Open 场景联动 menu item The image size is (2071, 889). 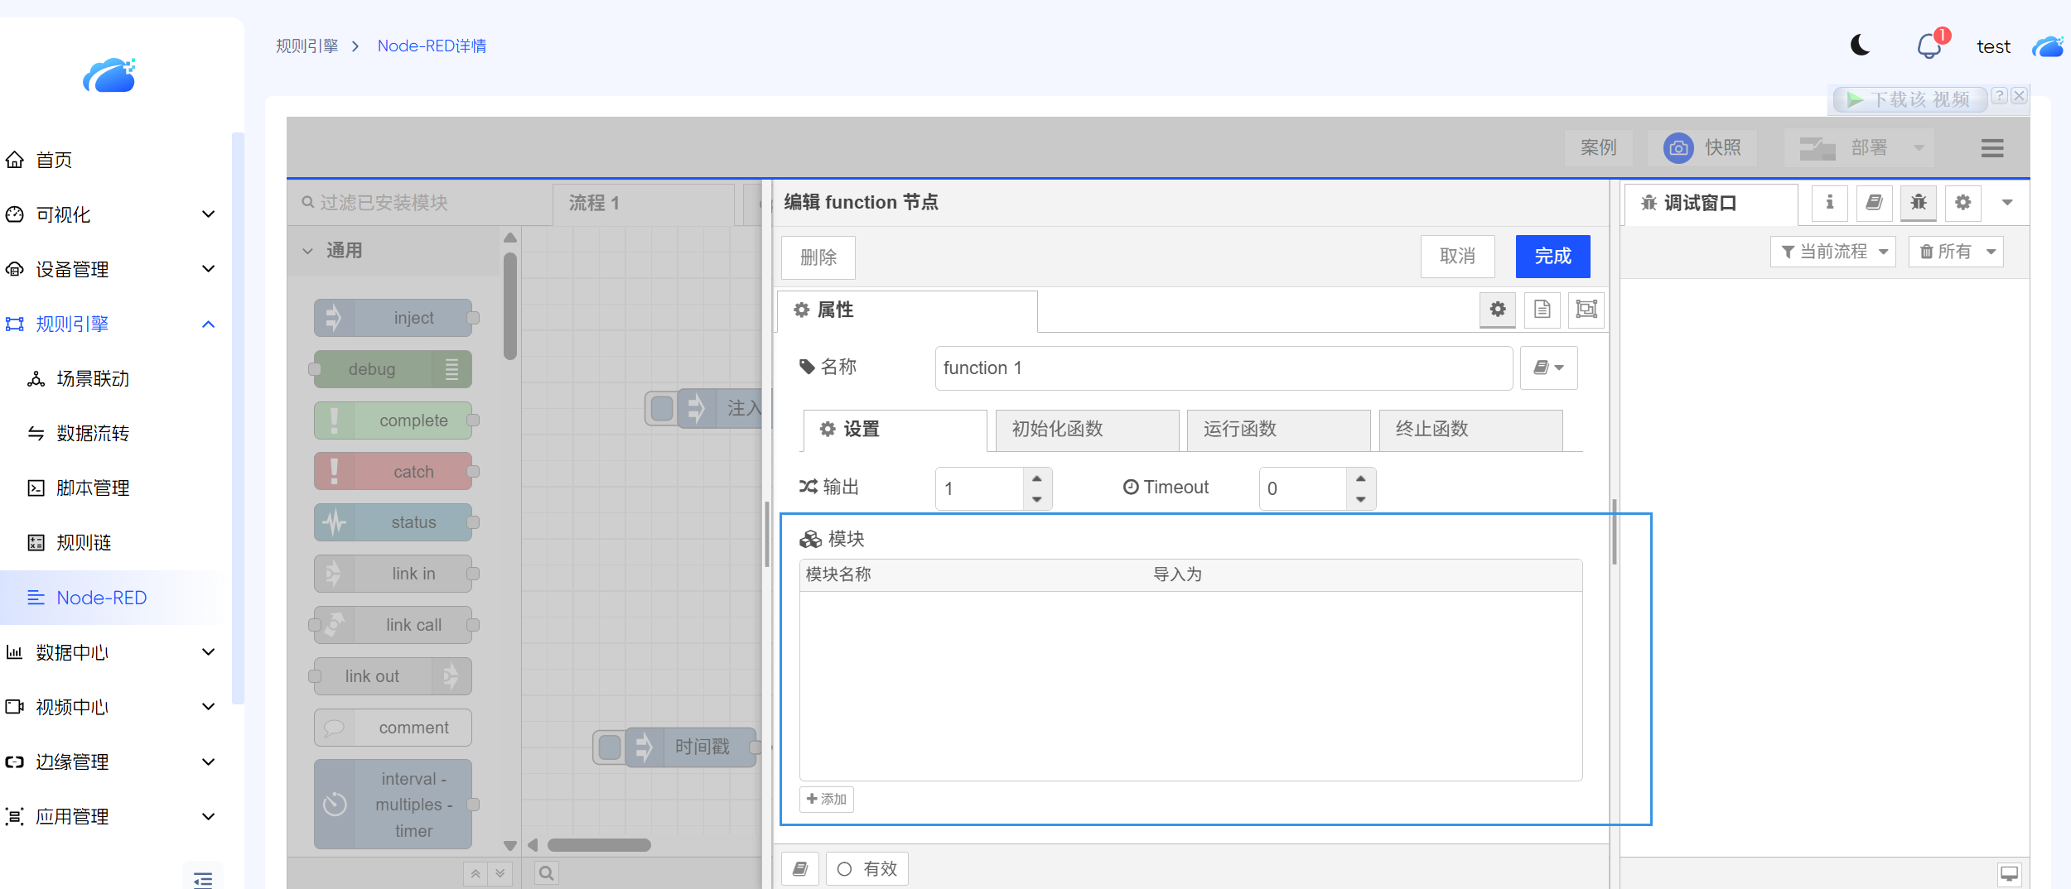click(x=93, y=379)
